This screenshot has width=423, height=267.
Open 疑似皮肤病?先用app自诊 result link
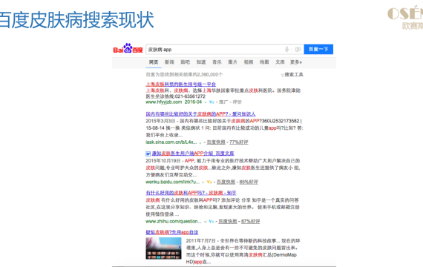172,232
